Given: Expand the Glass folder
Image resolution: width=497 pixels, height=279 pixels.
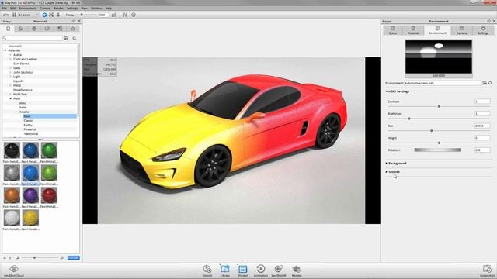Looking at the screenshot, I should tap(10, 68).
